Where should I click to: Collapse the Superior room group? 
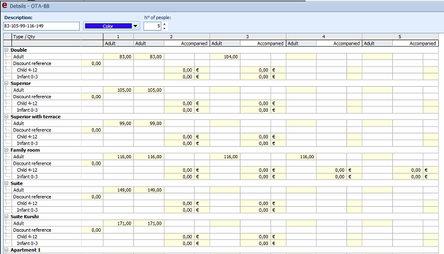click(x=6, y=83)
